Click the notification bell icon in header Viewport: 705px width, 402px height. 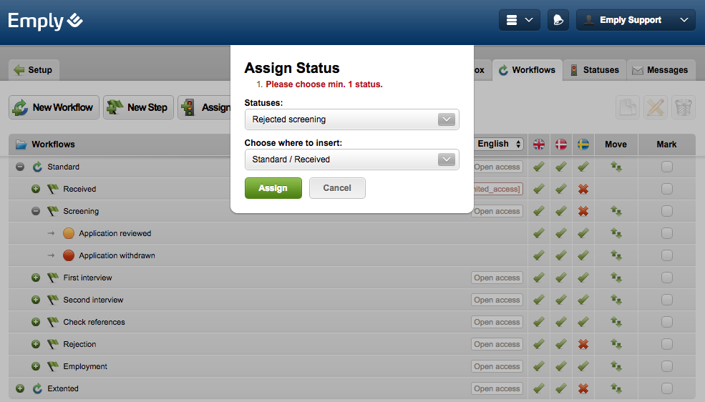(x=558, y=20)
